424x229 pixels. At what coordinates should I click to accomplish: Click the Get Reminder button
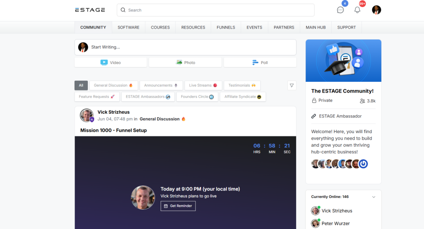point(178,206)
